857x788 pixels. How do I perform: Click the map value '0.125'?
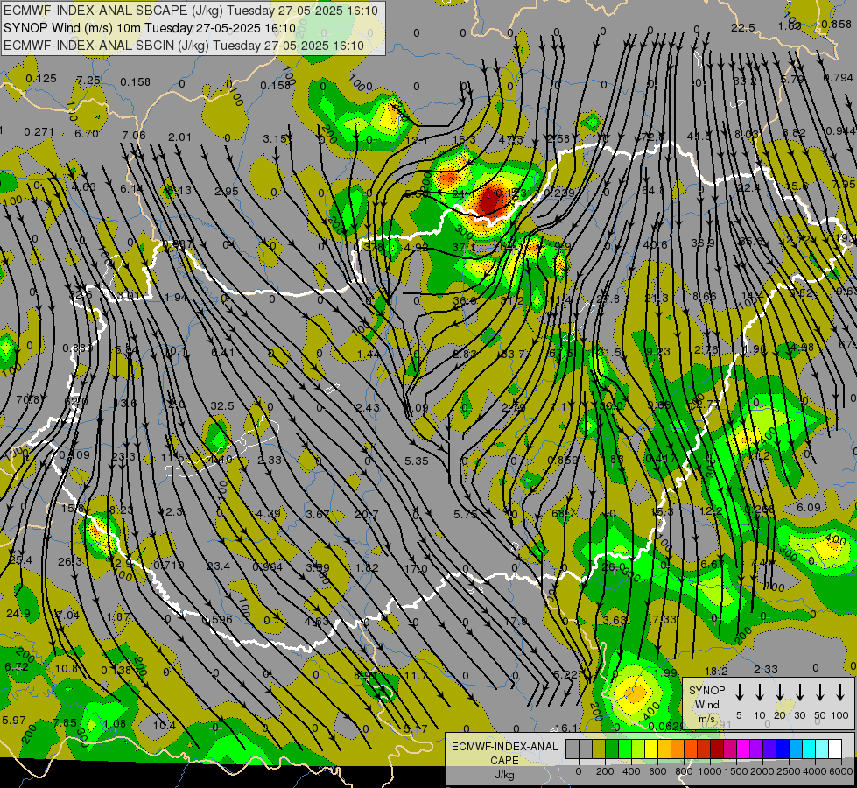pos(41,78)
